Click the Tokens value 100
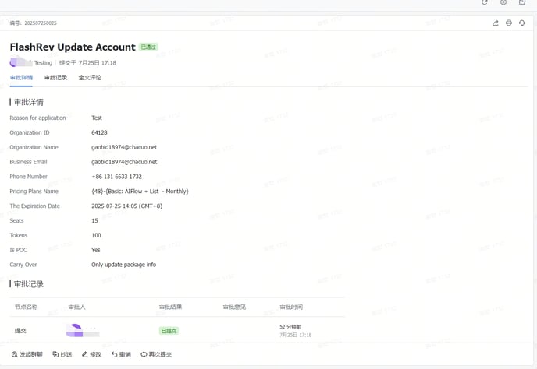The height and width of the screenshot is (369, 537). [96, 235]
